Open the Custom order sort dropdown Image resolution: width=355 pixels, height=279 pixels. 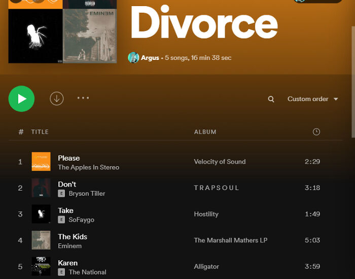point(312,99)
